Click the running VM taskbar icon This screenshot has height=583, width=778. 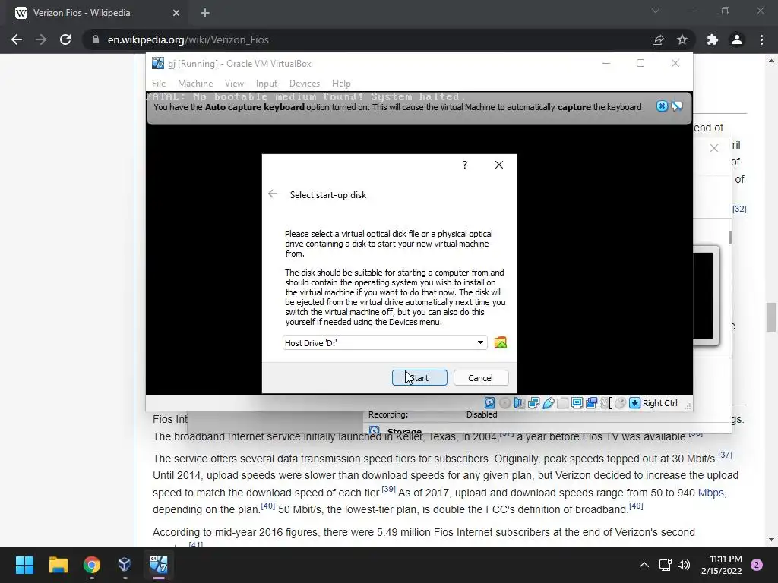click(159, 565)
